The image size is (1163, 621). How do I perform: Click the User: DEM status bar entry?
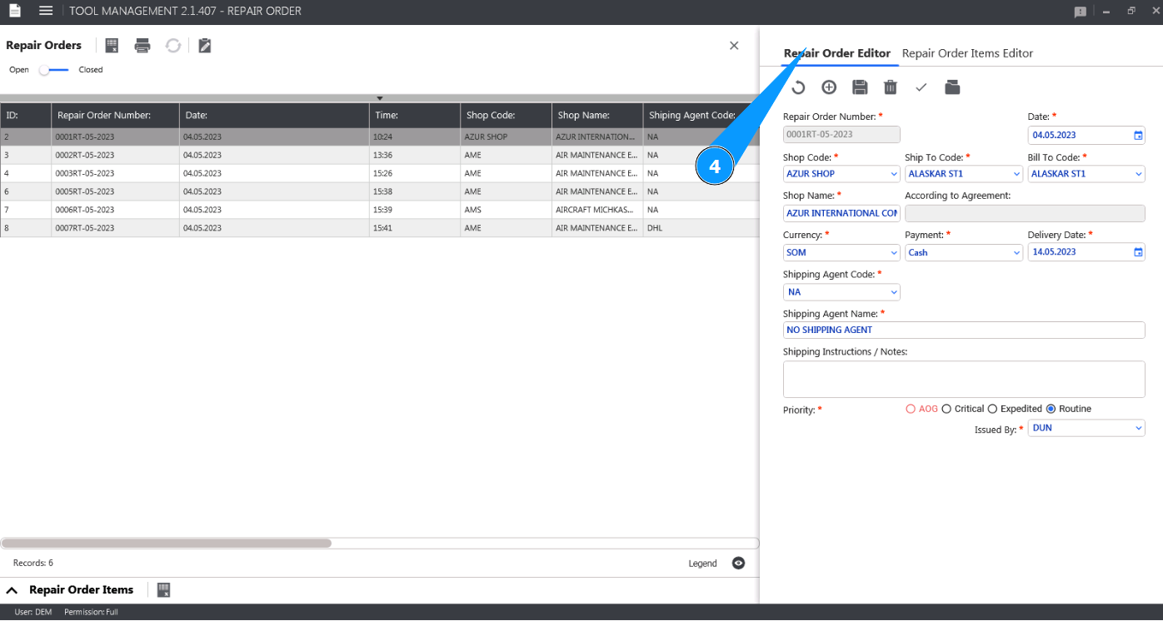click(33, 613)
